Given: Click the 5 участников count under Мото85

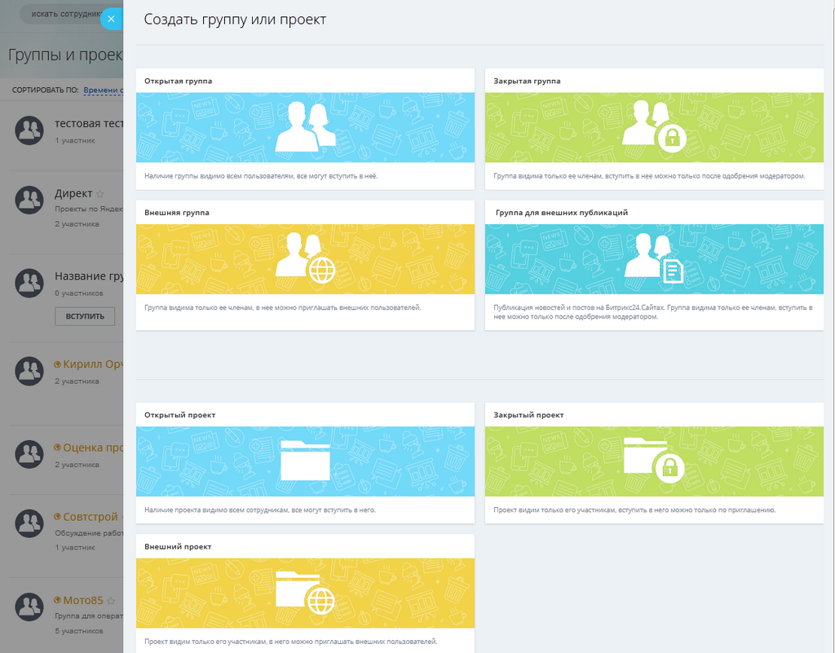Looking at the screenshot, I should pyautogui.click(x=79, y=631).
